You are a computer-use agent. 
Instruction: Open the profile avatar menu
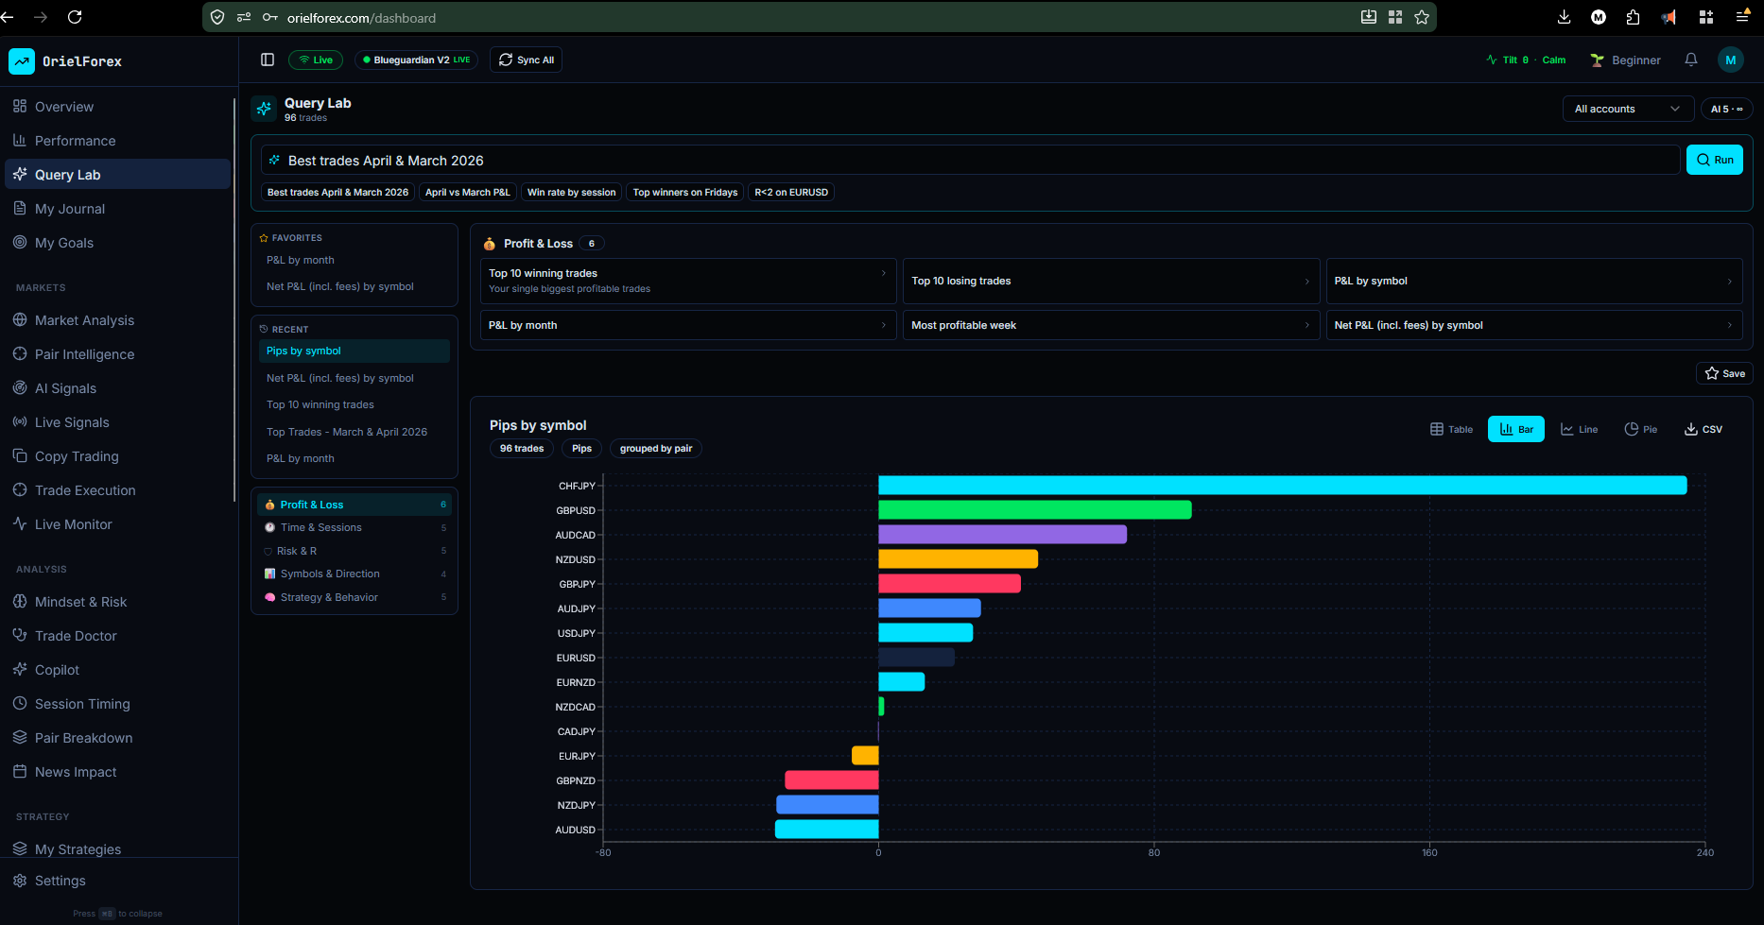tap(1731, 60)
